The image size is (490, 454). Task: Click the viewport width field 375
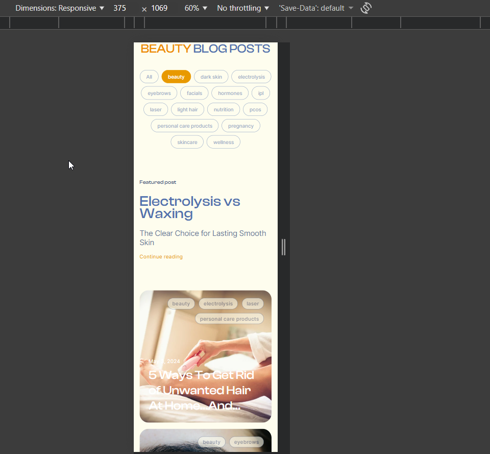[120, 8]
